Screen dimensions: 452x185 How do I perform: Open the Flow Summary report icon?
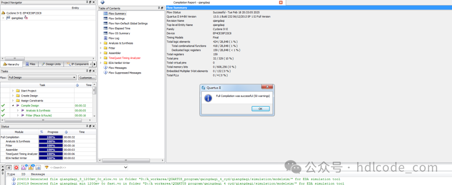click(x=105, y=13)
